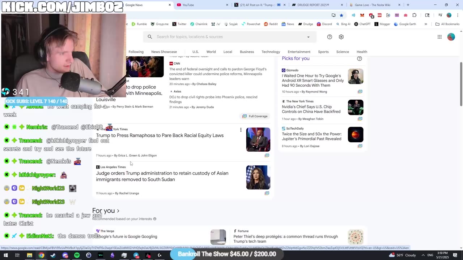Screen dimensions: 463x260
Task: Open Spotify from the taskbar
Action: [77, 255]
